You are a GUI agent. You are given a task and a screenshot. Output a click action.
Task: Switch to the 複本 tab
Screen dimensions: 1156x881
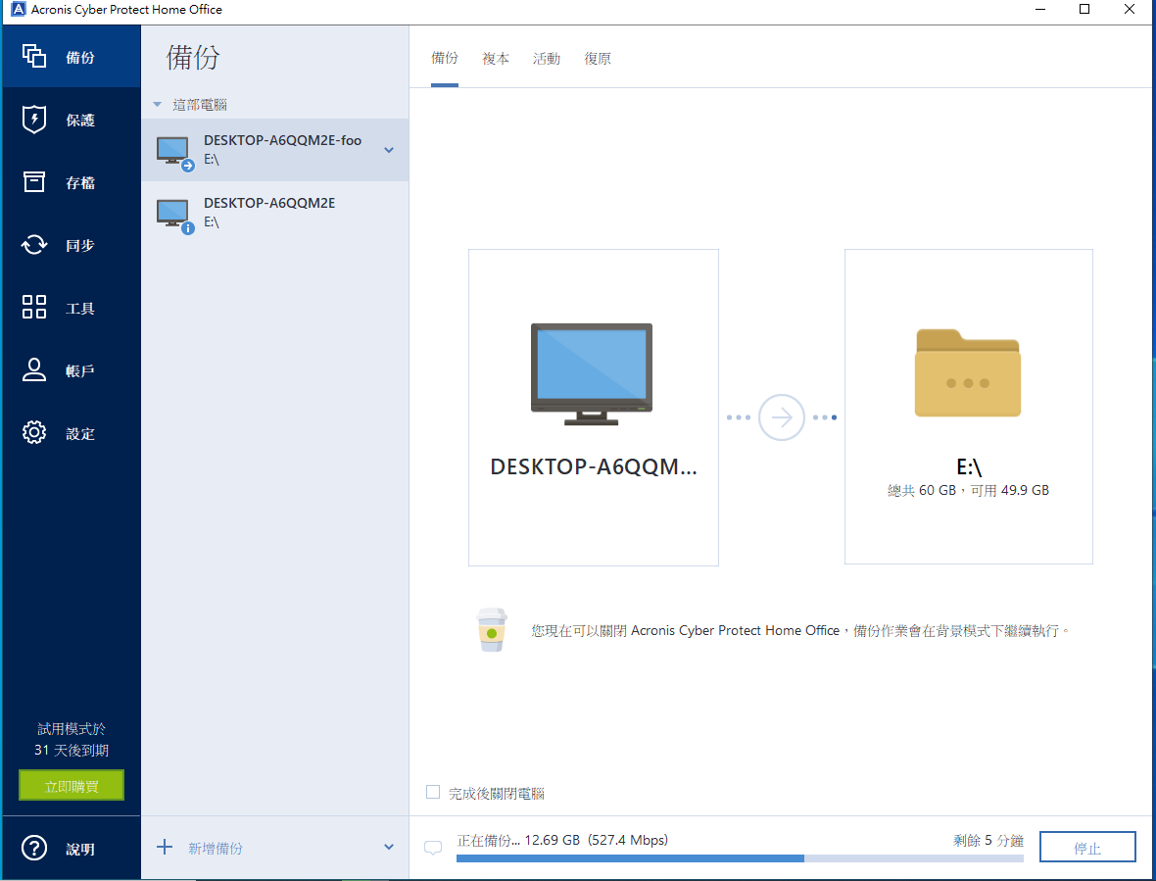click(x=496, y=59)
